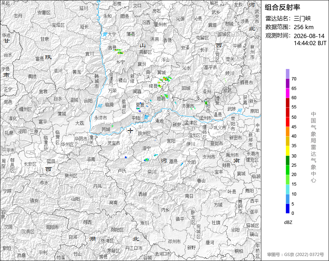
Task: Click the legend value 0
Action: 293,213
